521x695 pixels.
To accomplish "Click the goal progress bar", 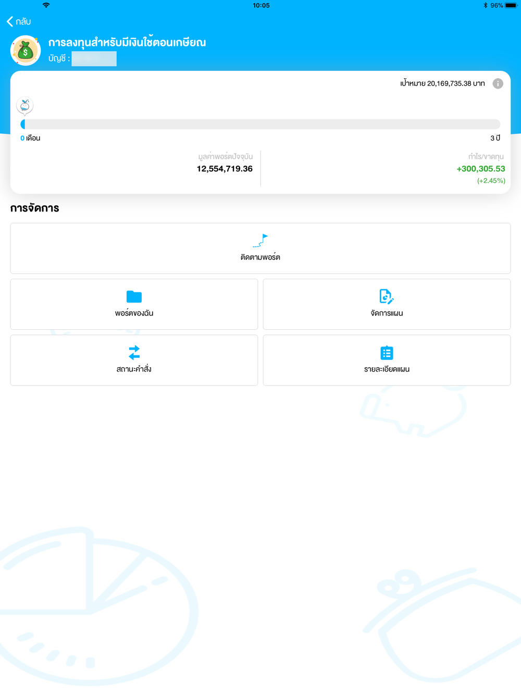I will [x=260, y=124].
